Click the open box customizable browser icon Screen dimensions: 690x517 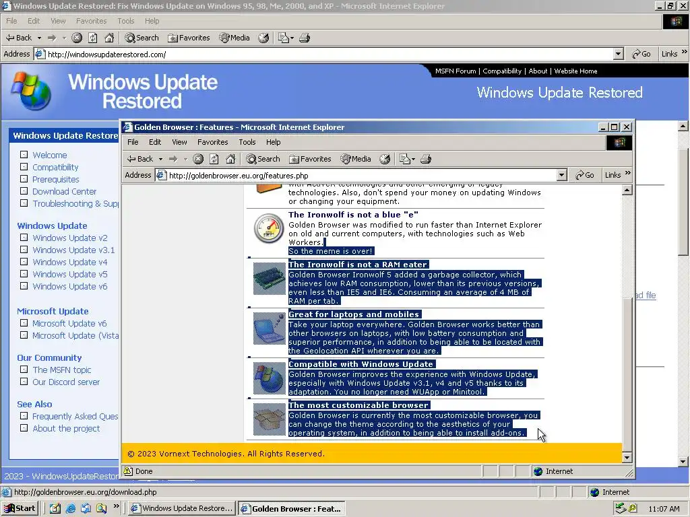270,419
